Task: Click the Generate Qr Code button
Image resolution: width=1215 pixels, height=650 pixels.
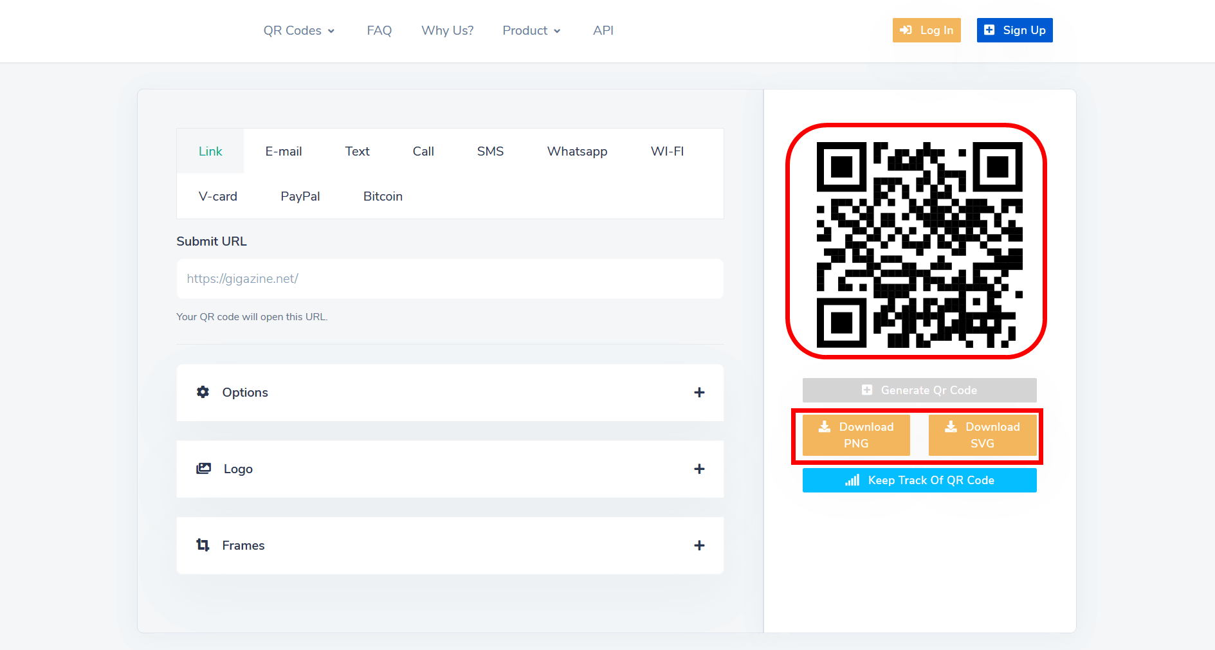Action: pos(919,390)
